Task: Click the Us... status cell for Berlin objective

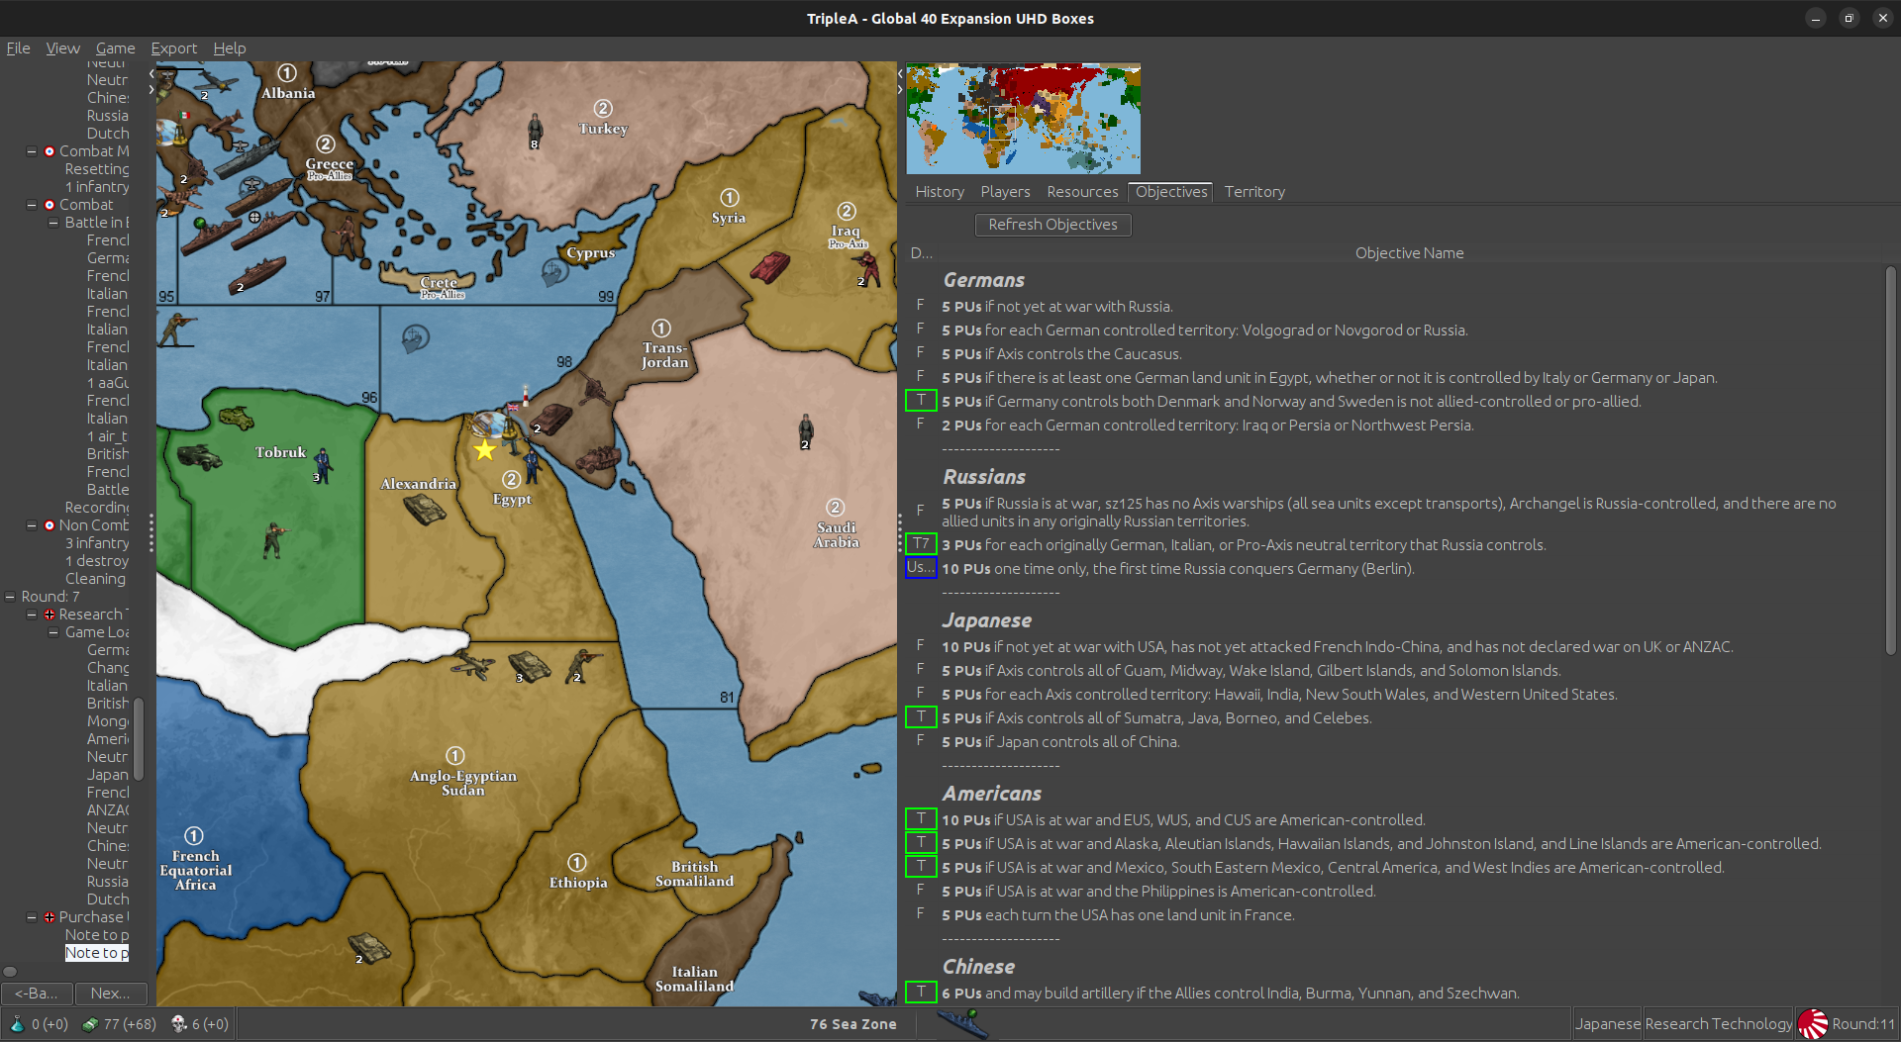Action: tap(921, 567)
